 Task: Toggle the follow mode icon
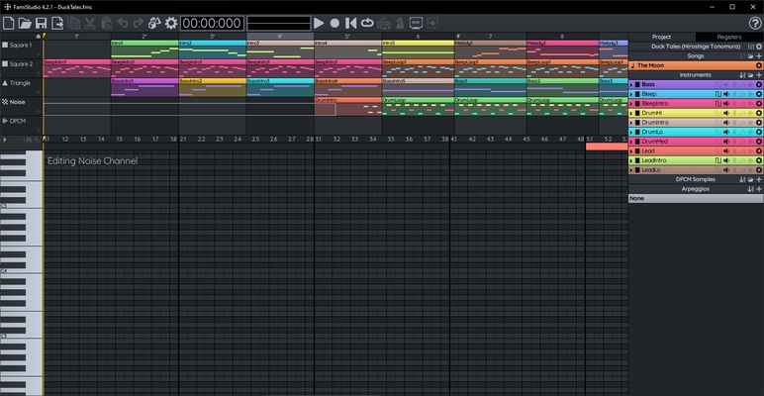tap(432, 23)
